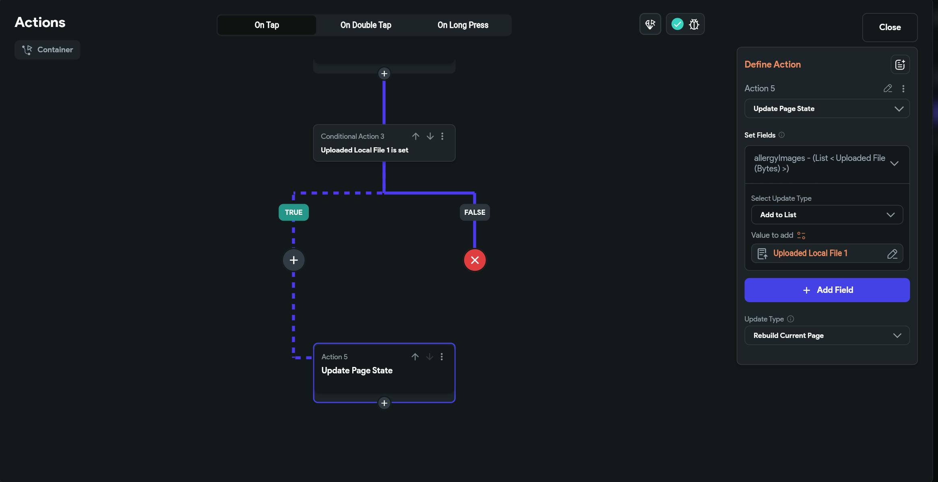
Task: Switch to the On Double Tap tab
Action: point(366,25)
